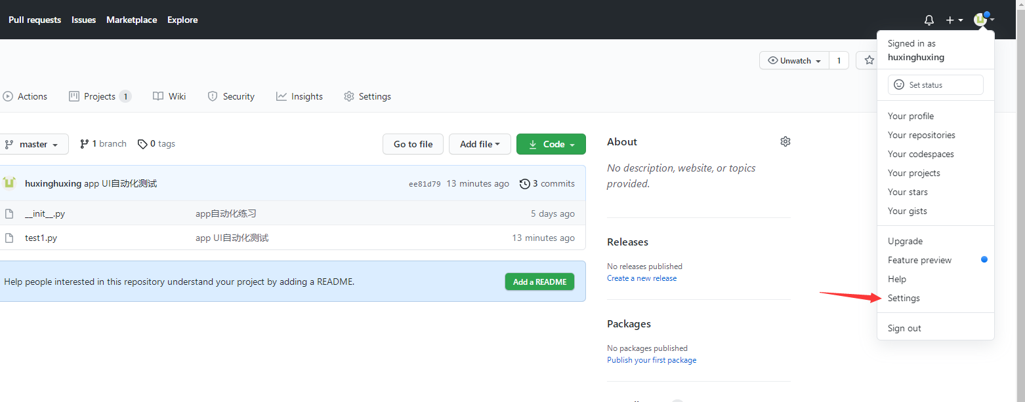Open the notifications bell icon

point(929,20)
